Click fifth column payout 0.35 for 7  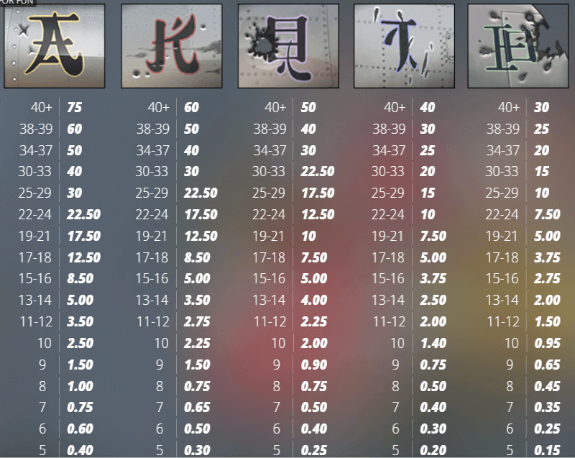(x=548, y=408)
